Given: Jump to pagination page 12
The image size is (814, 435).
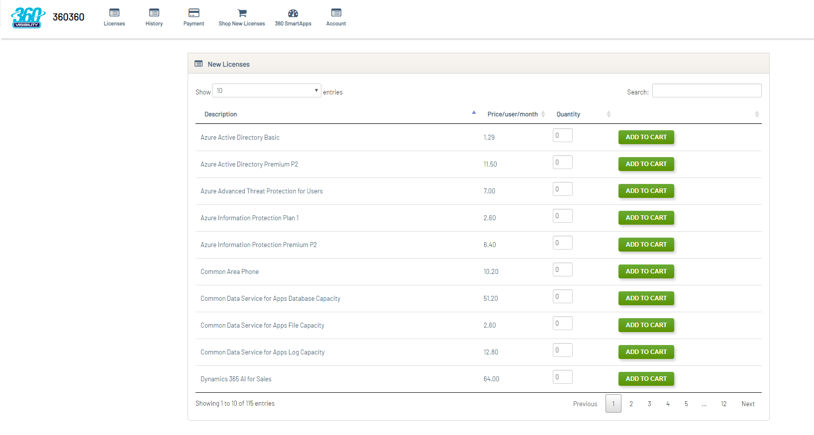Looking at the screenshot, I should pyautogui.click(x=724, y=404).
